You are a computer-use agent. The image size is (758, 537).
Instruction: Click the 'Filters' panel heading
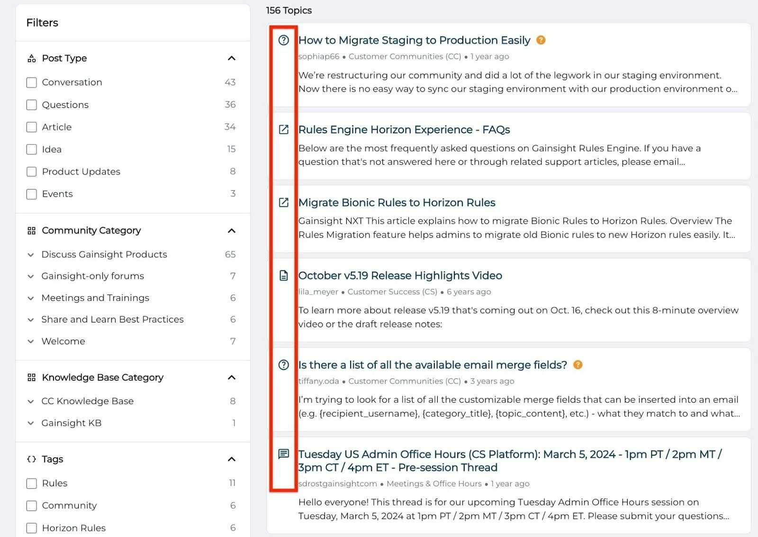[x=42, y=23]
